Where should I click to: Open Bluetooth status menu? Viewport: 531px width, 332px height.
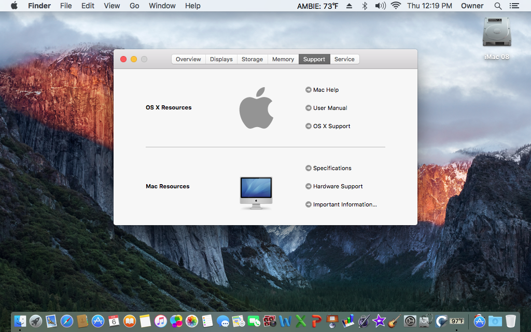point(365,6)
